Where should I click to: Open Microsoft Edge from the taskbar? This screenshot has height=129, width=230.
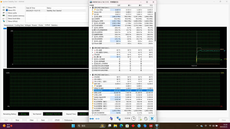tap(121, 126)
